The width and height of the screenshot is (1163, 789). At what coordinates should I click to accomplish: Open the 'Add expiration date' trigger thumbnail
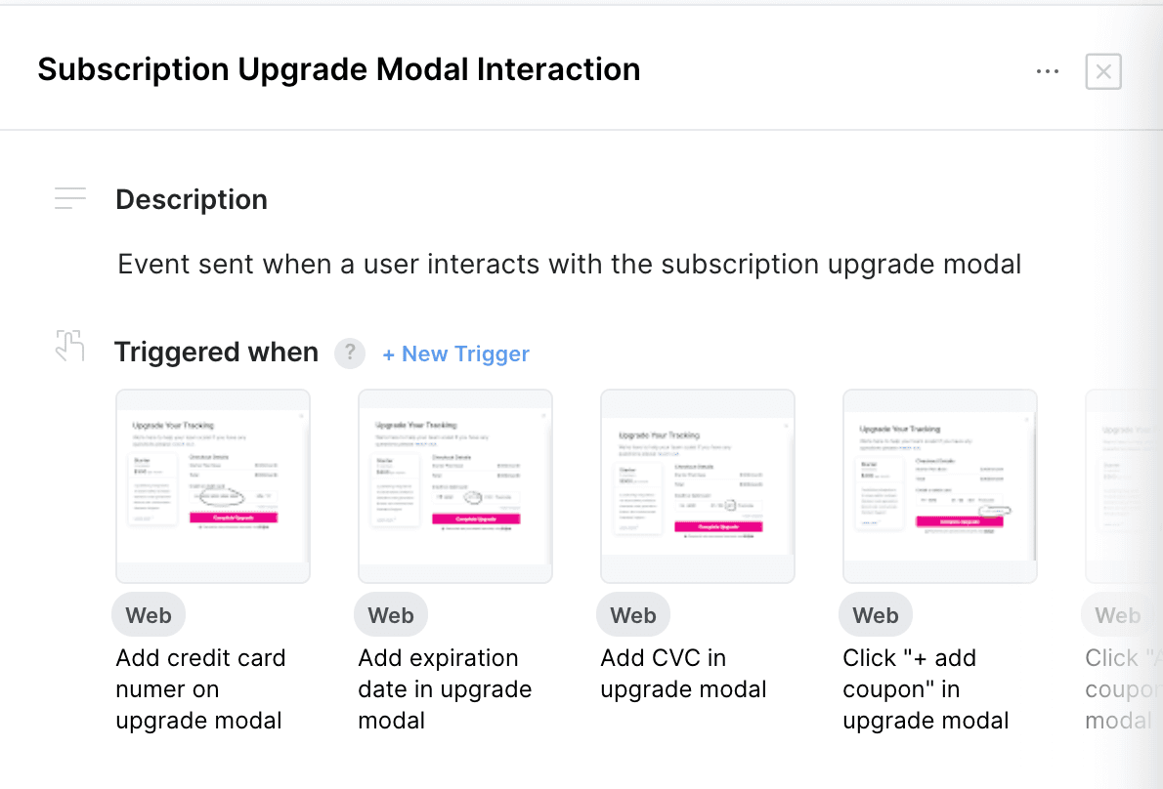coord(454,485)
